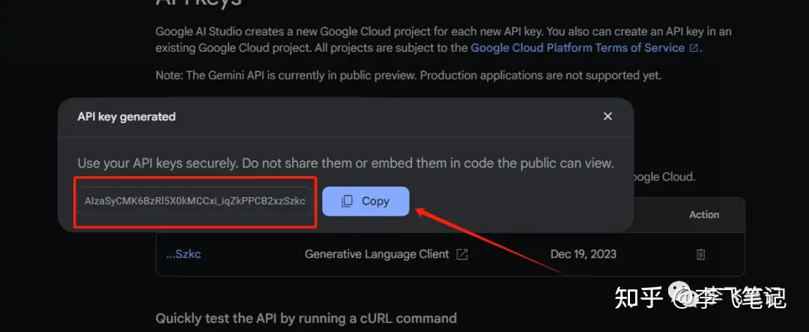
Task: Delete the API key with trash icon
Action: tap(700, 254)
